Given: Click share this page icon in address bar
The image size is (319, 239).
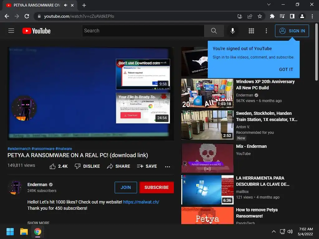Looking at the screenshot, I should (x=250, y=16).
